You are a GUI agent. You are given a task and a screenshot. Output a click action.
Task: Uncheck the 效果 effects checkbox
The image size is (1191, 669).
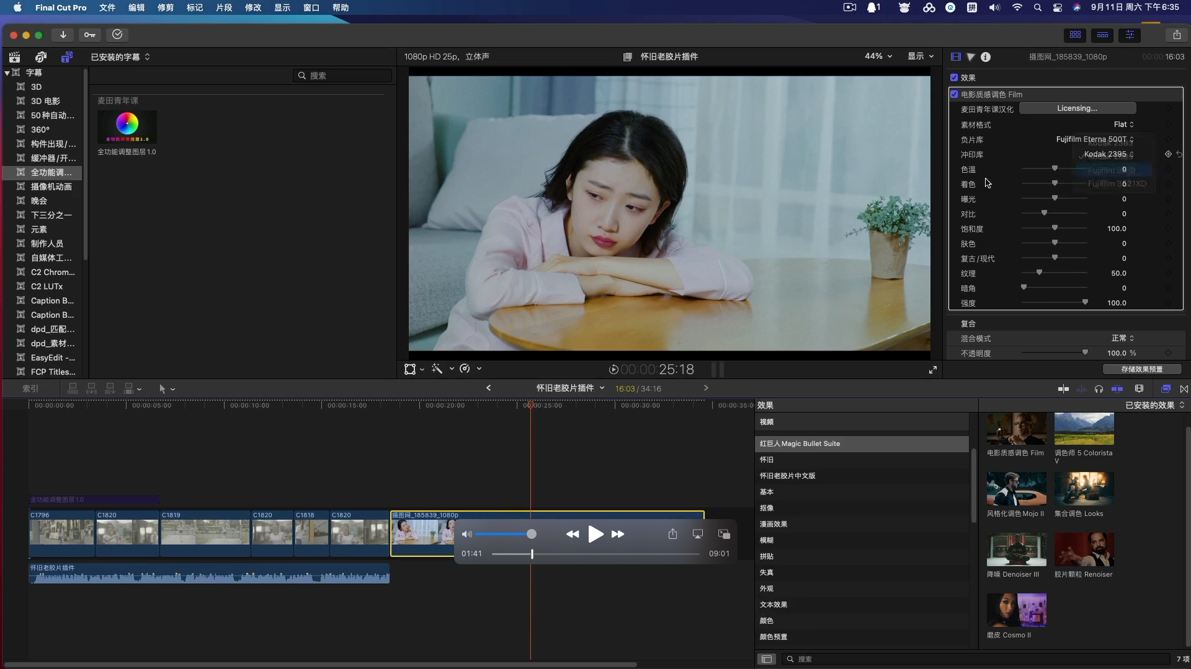click(954, 77)
